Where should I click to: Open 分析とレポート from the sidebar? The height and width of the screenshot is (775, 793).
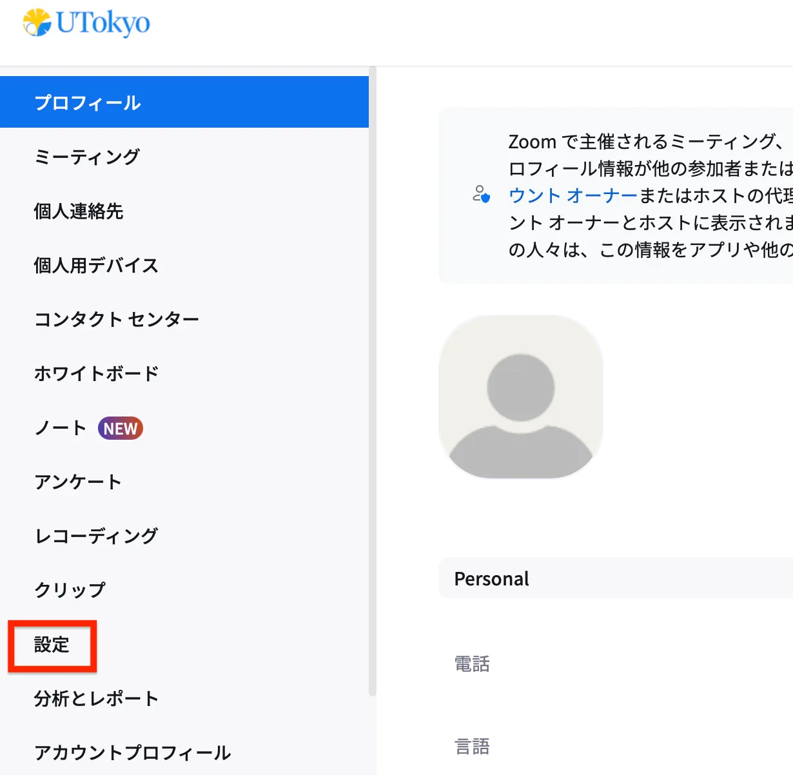coord(95,698)
